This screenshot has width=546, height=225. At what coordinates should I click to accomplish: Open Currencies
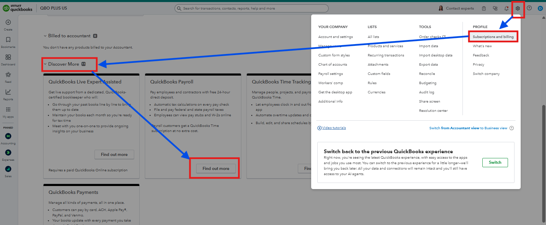click(x=377, y=92)
